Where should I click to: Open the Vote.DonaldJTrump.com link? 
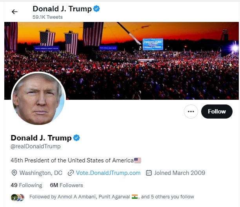coord(108,173)
